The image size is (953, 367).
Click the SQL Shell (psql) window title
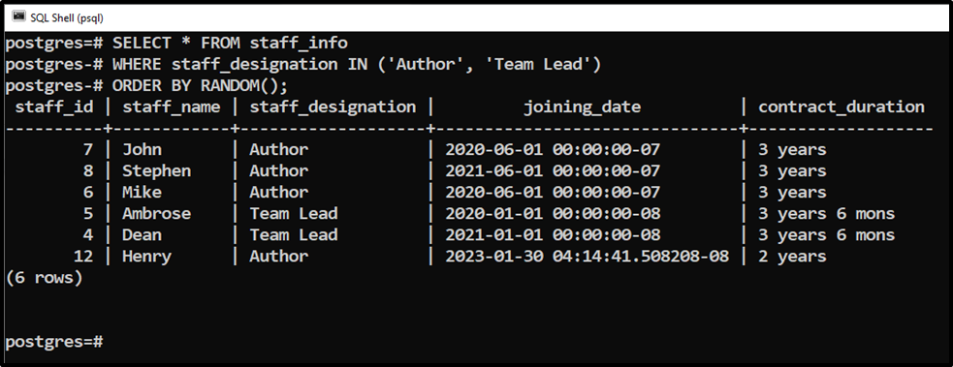[x=67, y=17]
